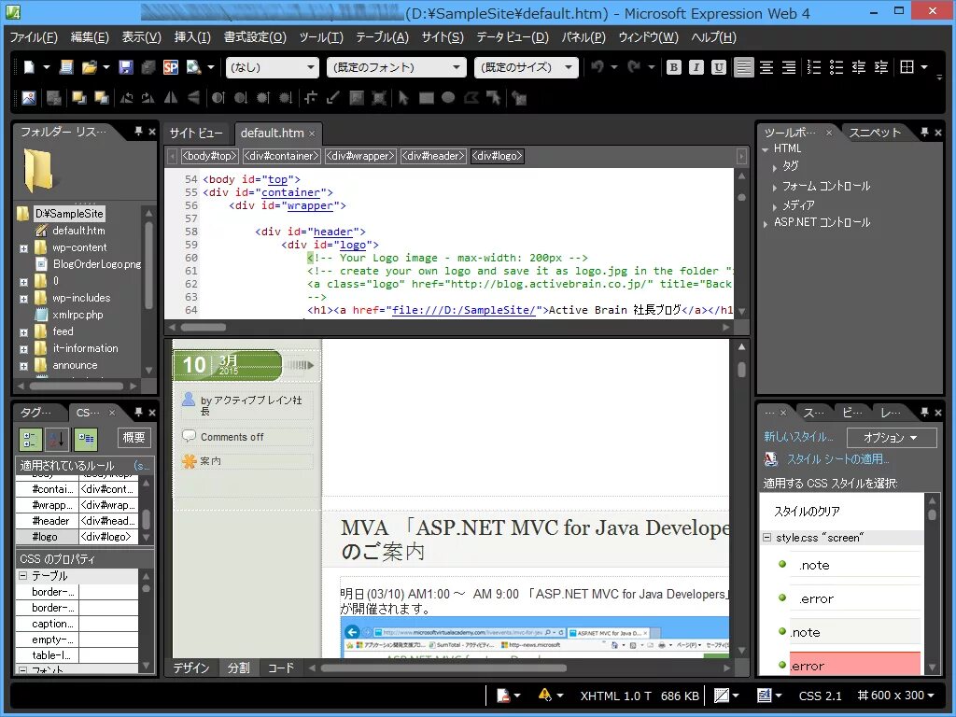
Task: Click the <body#top> breadcrumb tag
Action: (x=209, y=156)
